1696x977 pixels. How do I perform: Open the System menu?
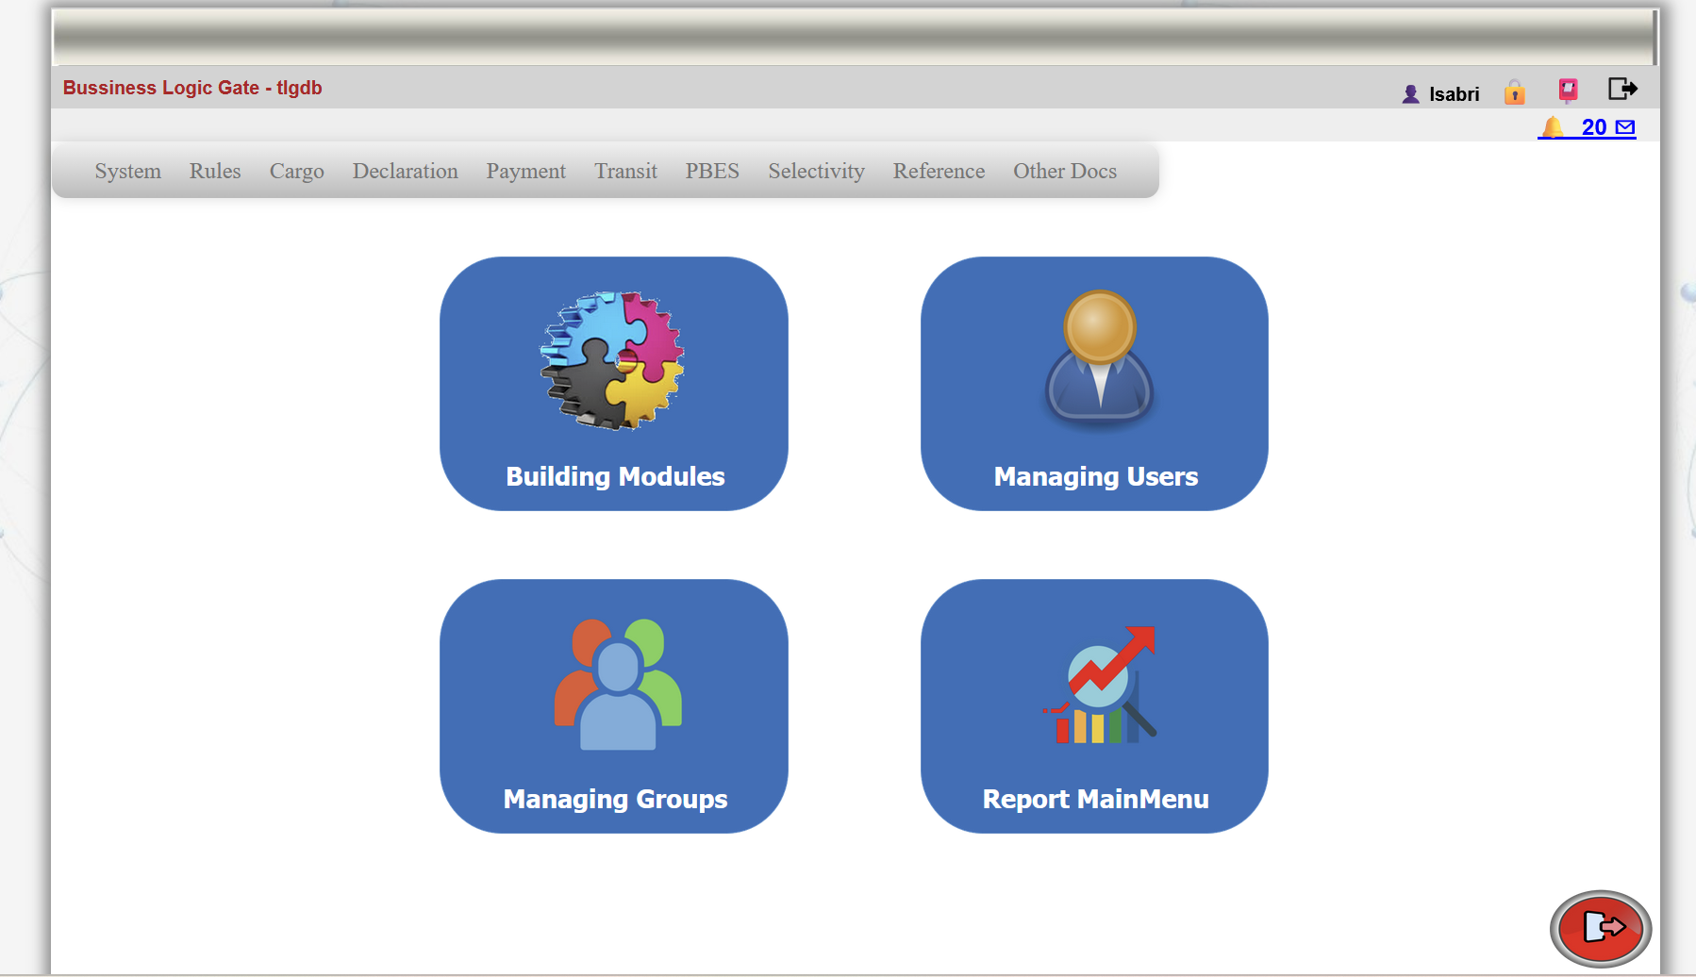pyautogui.click(x=127, y=171)
